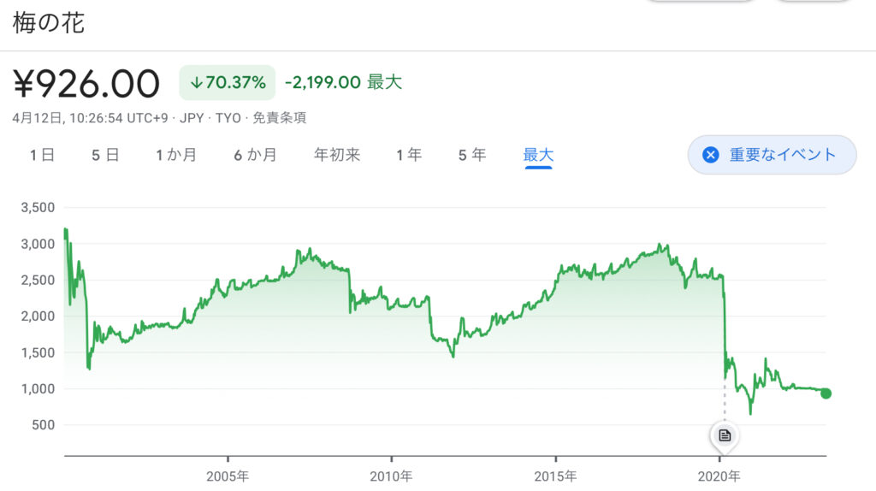Click the down arrow in the 70.37% badge

pos(196,83)
